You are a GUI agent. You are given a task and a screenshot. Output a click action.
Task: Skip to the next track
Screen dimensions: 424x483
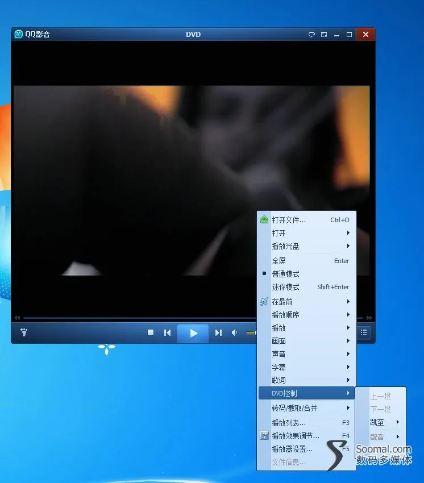click(218, 332)
